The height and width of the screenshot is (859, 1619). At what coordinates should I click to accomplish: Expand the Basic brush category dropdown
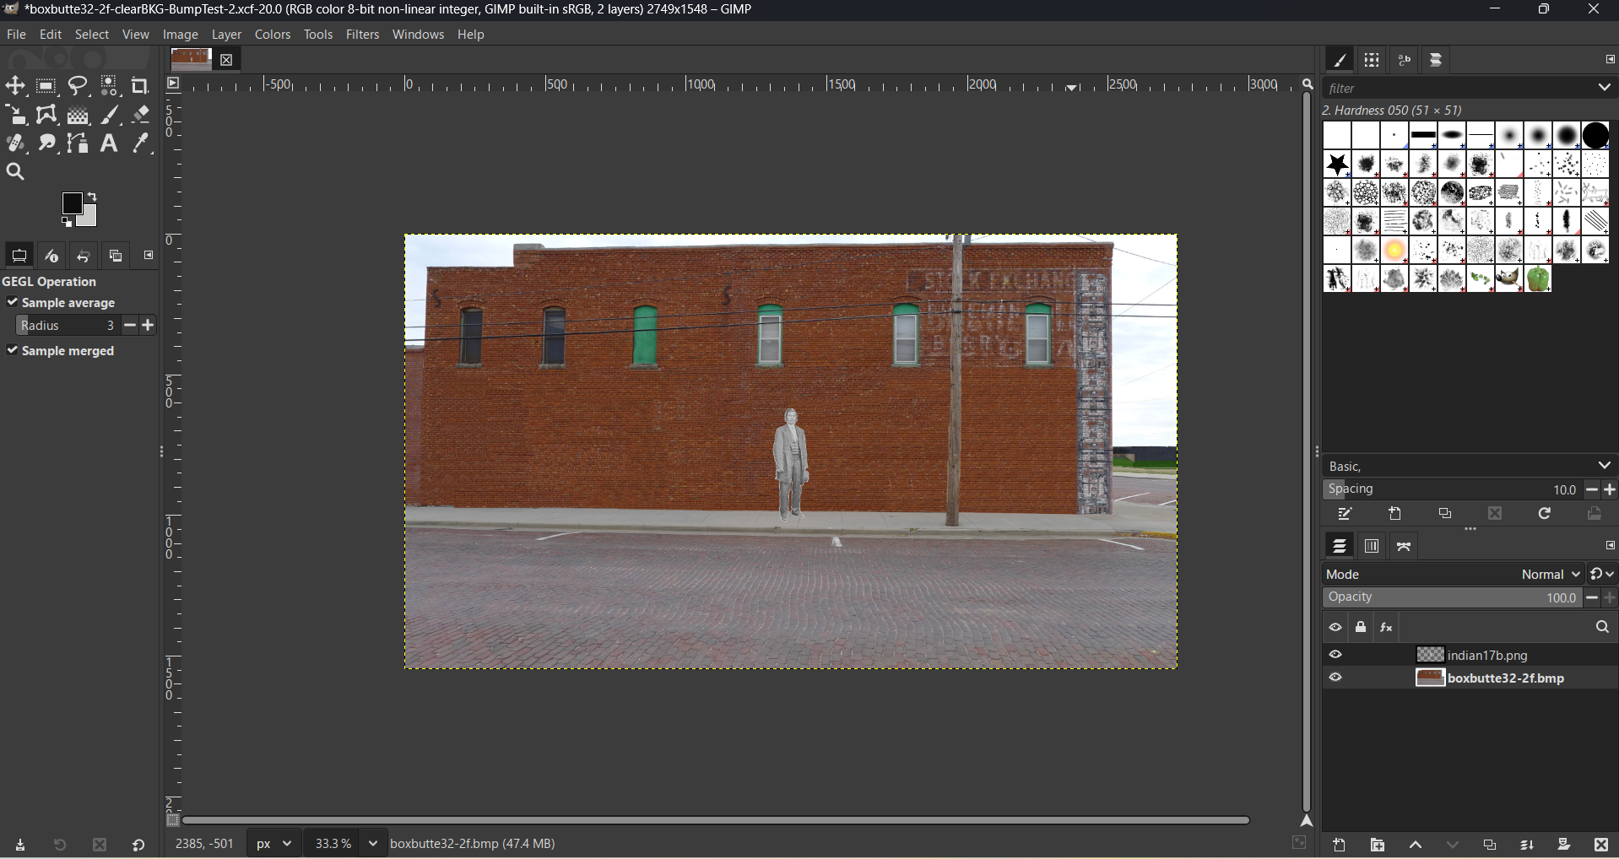(x=1605, y=465)
